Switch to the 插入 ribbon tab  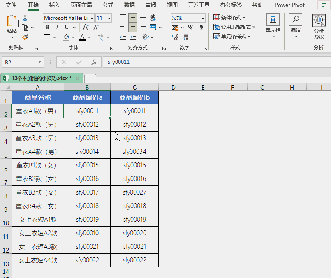(54, 5)
